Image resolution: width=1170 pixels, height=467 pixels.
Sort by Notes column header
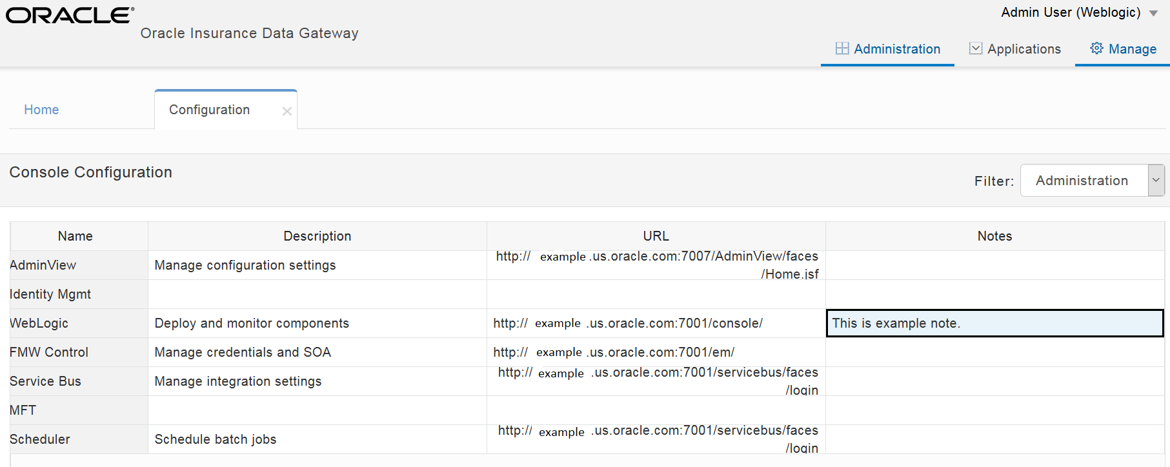994,236
